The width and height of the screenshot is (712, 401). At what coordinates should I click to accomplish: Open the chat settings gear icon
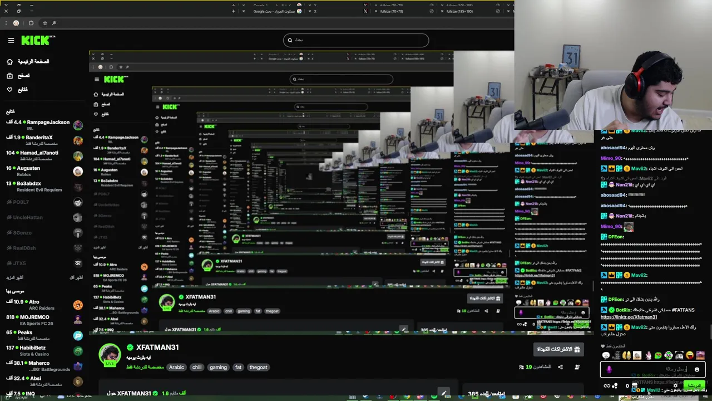675,385
